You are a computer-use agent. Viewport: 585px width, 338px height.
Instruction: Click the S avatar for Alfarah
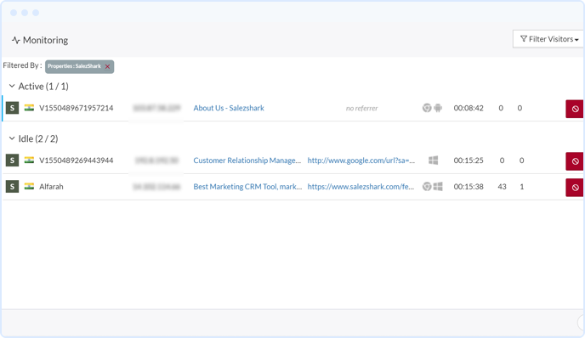pyautogui.click(x=12, y=186)
